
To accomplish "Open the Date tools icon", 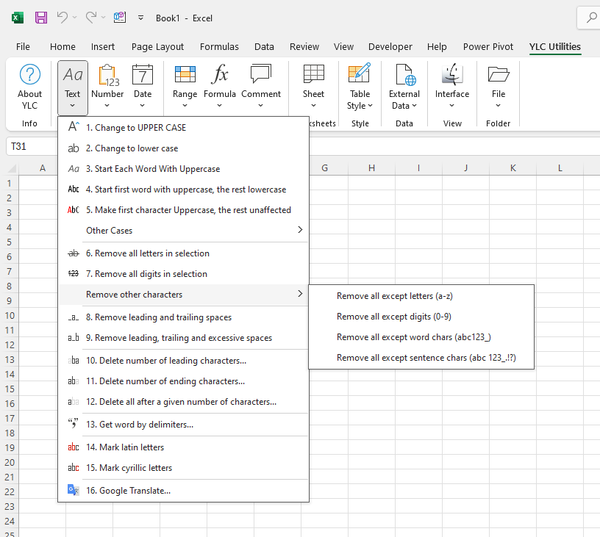I will click(143, 75).
